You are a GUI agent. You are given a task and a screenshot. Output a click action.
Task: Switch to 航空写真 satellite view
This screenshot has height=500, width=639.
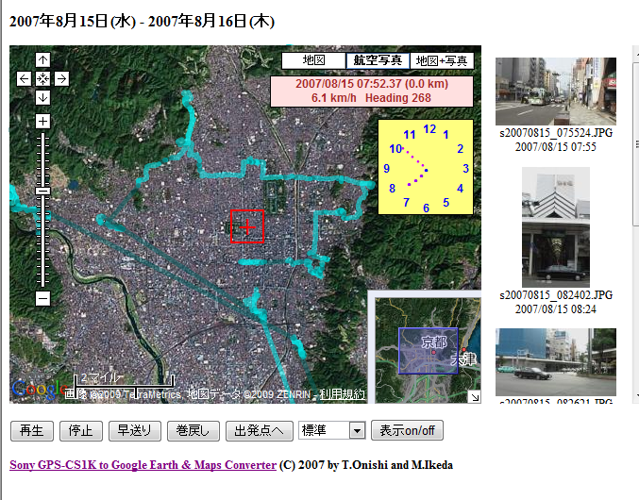[378, 60]
